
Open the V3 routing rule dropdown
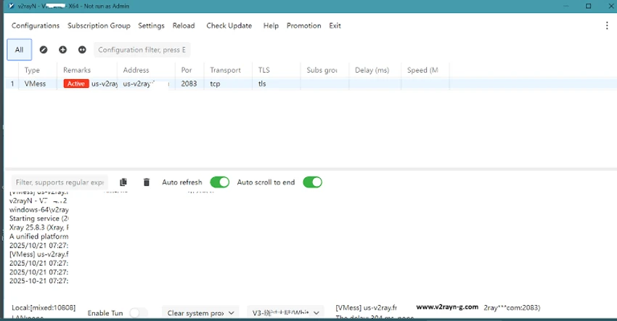click(x=285, y=313)
